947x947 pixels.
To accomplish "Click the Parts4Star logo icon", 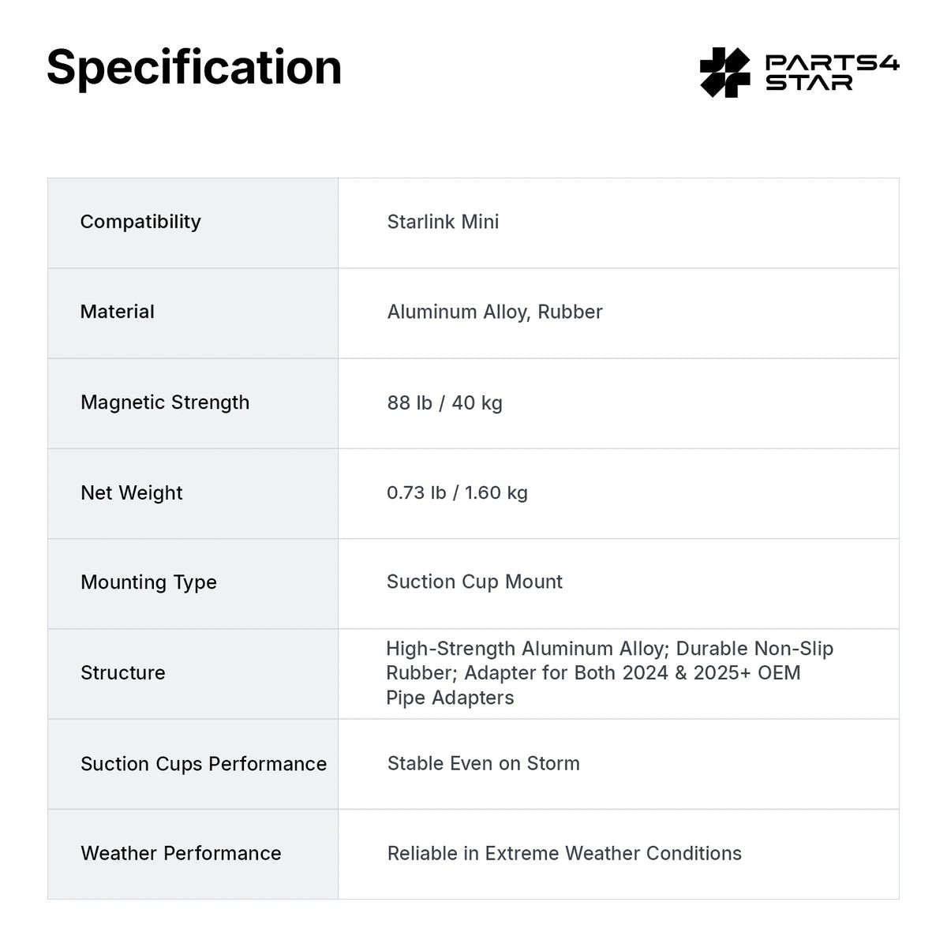I will 724,73.
